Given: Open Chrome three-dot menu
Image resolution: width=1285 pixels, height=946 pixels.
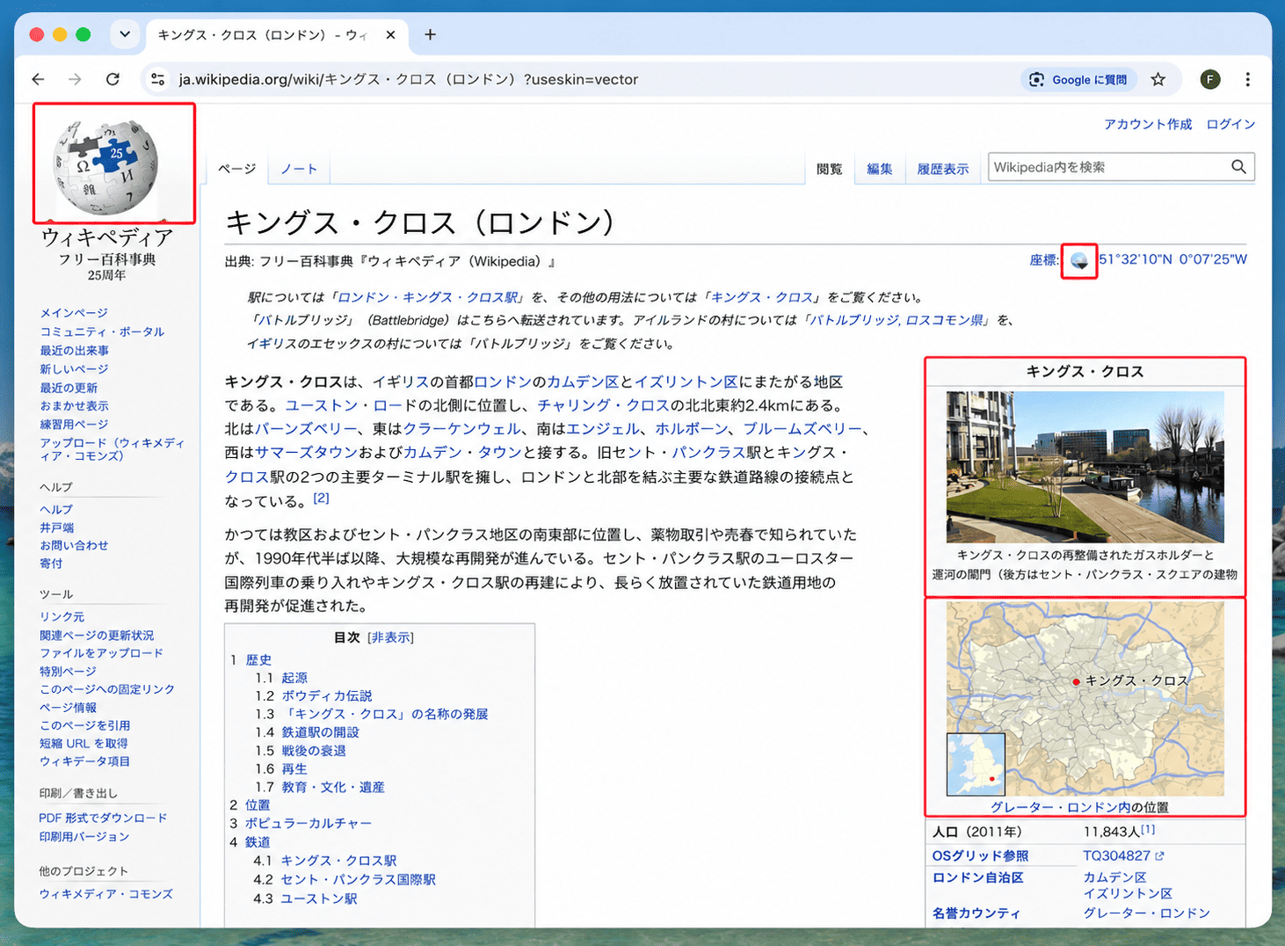Looking at the screenshot, I should pos(1247,79).
